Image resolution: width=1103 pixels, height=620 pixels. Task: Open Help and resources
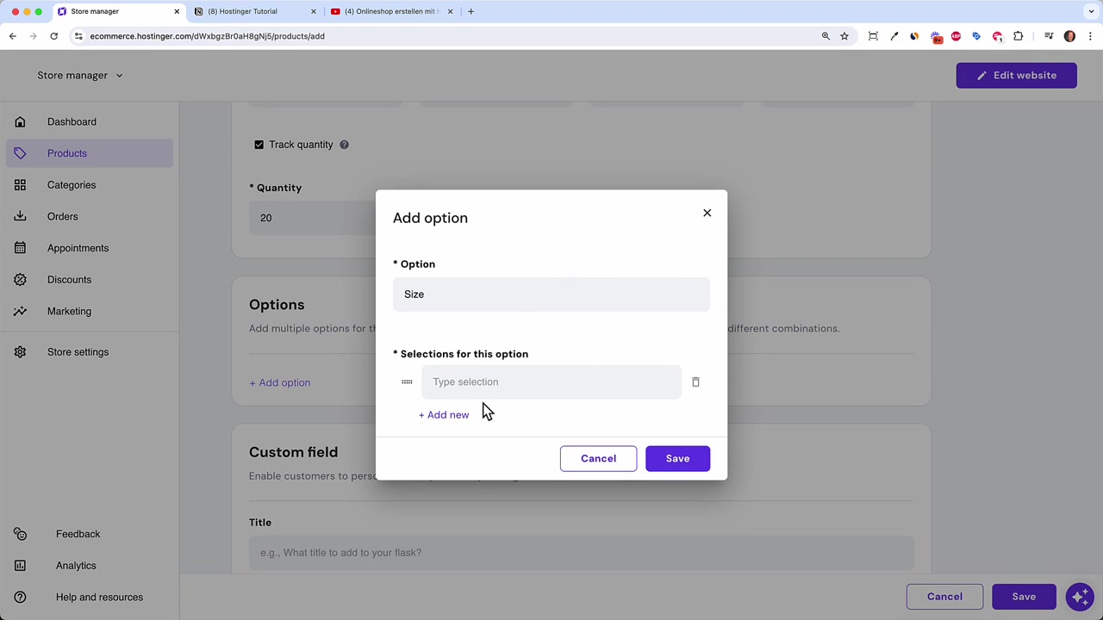(x=99, y=598)
